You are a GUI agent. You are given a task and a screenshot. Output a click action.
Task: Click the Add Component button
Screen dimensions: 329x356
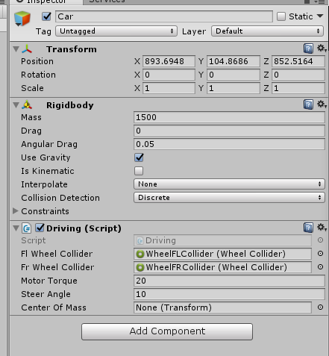(x=167, y=331)
